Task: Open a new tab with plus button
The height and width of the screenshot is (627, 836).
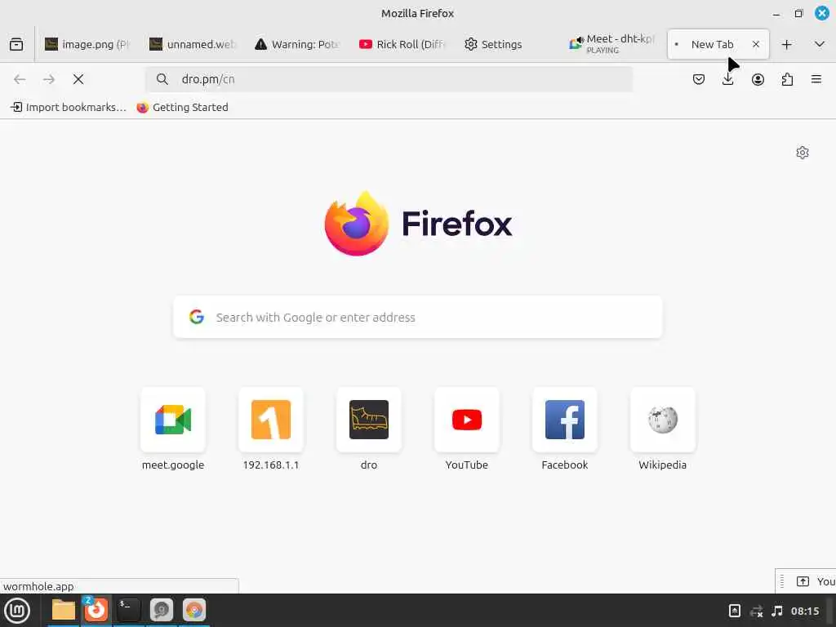Action: [786, 44]
